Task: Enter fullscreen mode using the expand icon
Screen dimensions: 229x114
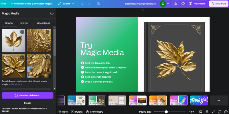Action: coord(213,112)
